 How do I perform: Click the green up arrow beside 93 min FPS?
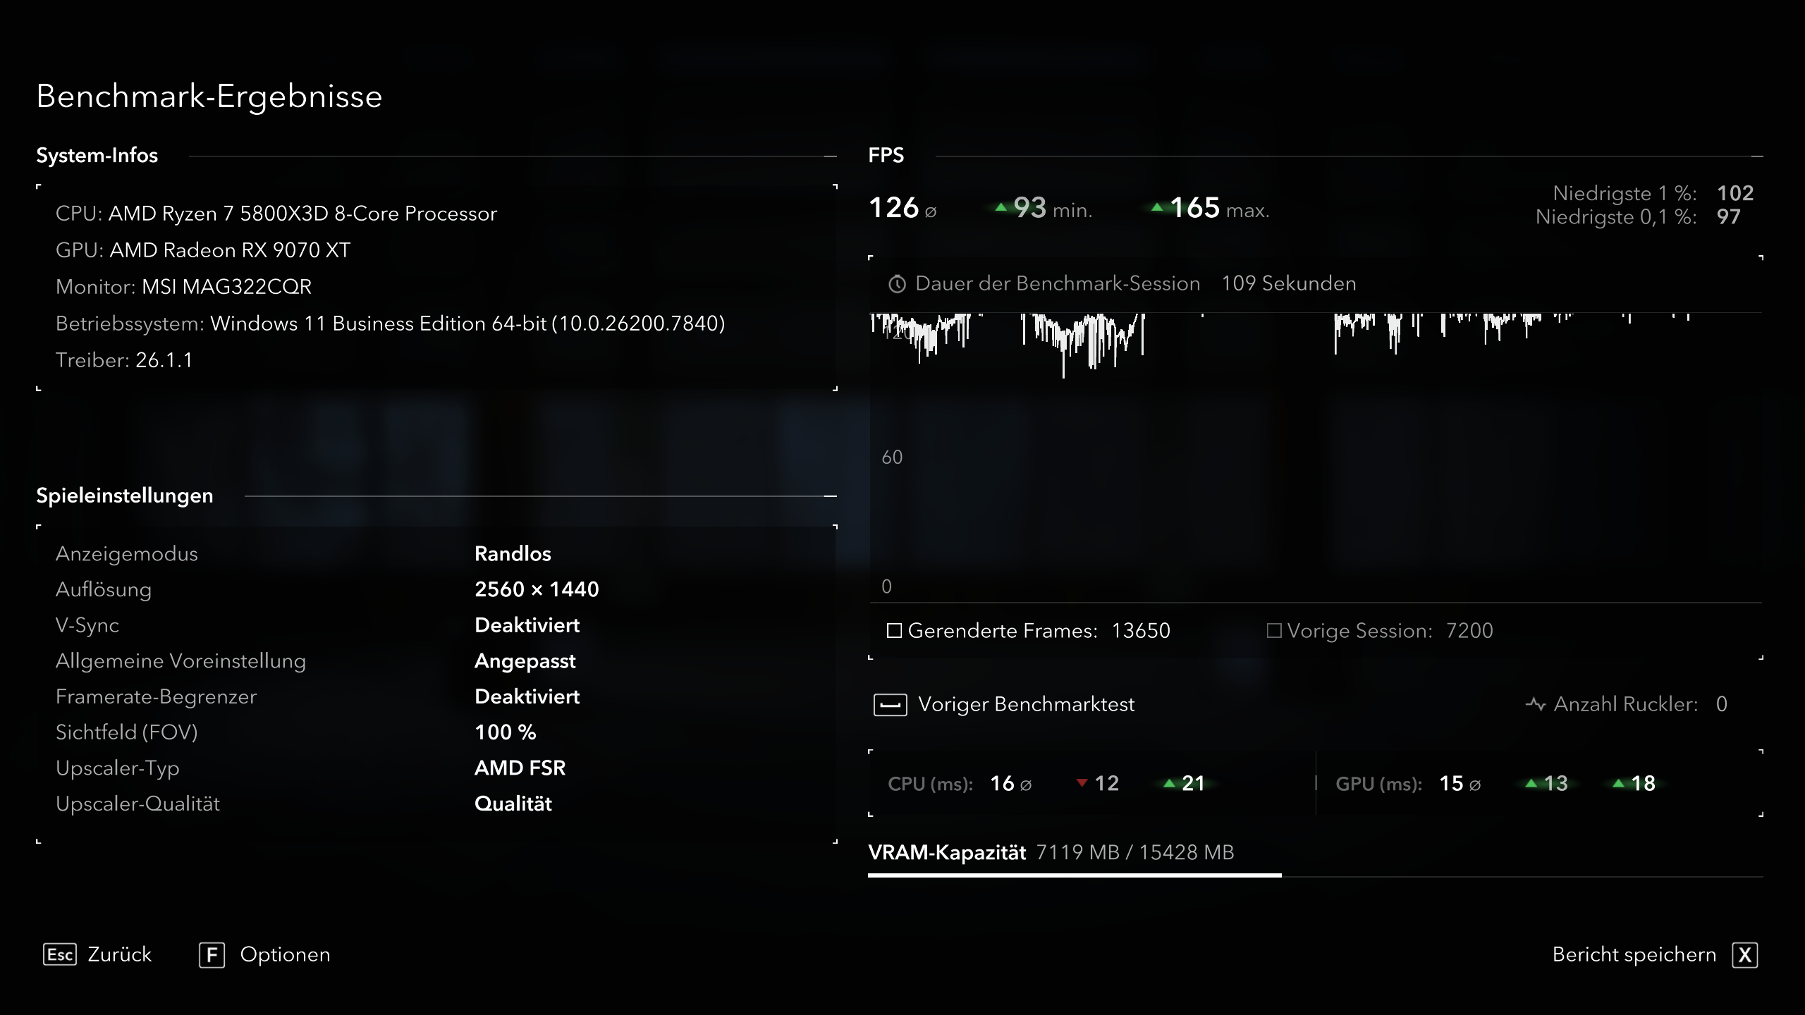click(1001, 207)
